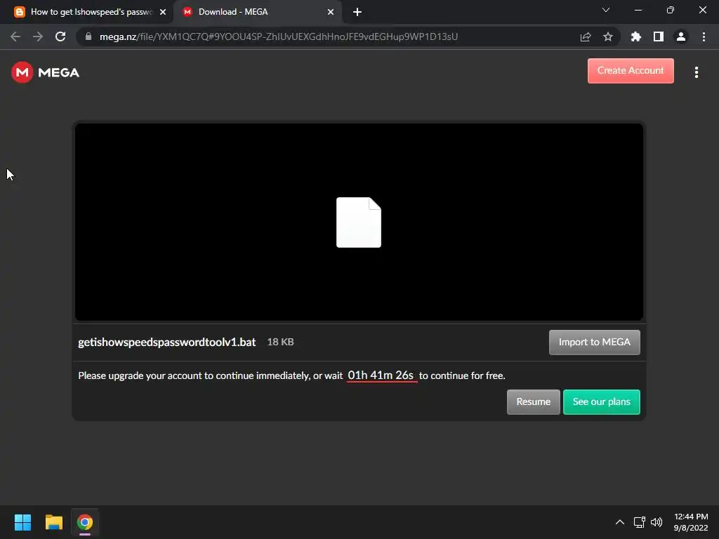Click file name getishowspeedspasswordtoolv1.bat
This screenshot has width=719, height=539.
[167, 342]
